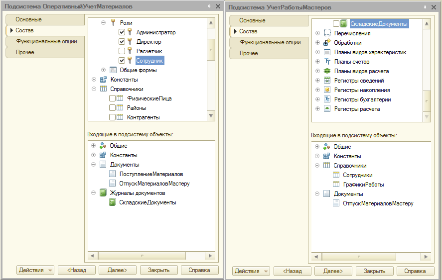
Task: Click Закрыть button in left window
Action: 158,270
